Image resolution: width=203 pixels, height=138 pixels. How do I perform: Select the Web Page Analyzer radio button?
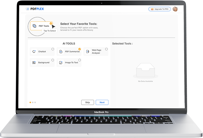(106, 49)
